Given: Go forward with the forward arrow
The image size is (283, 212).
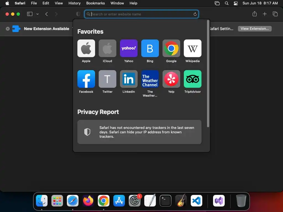Looking at the screenshot, I should click(x=56, y=14).
